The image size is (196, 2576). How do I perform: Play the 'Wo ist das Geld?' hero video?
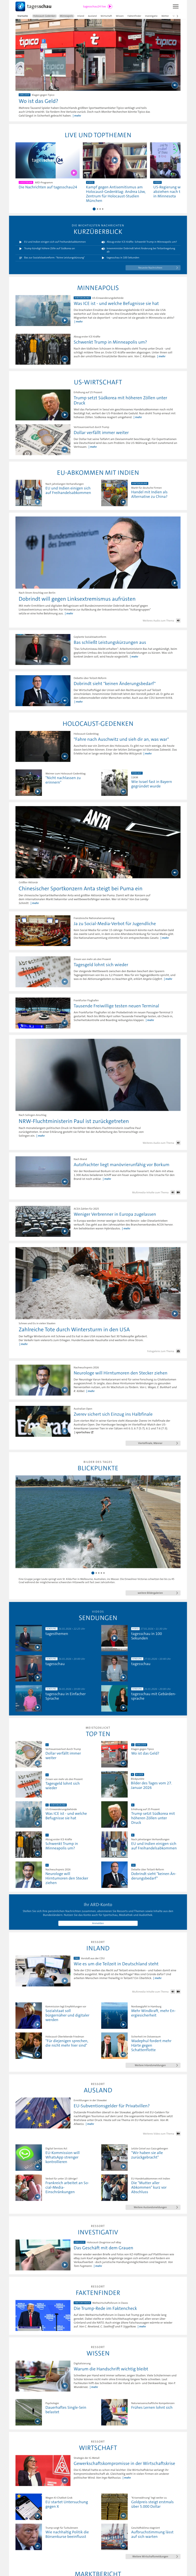174,85
